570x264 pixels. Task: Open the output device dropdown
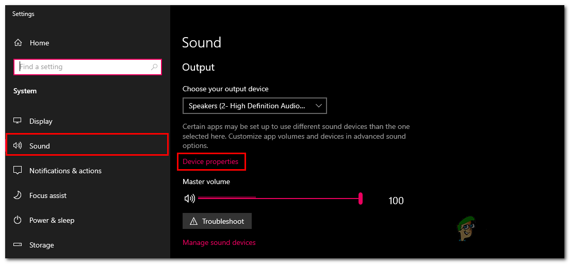tap(248, 106)
